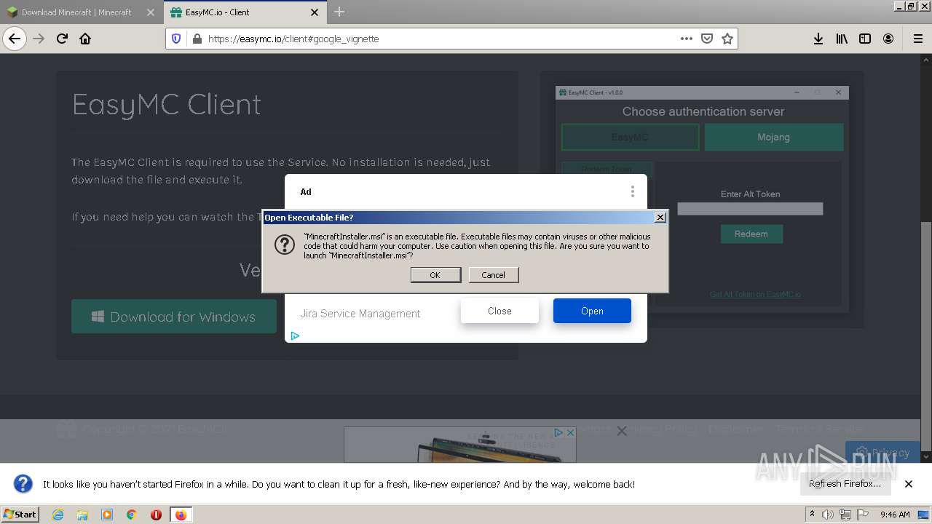This screenshot has height=524, width=932.
Task: Select the EasyMC.io - Client tab
Action: [245, 12]
